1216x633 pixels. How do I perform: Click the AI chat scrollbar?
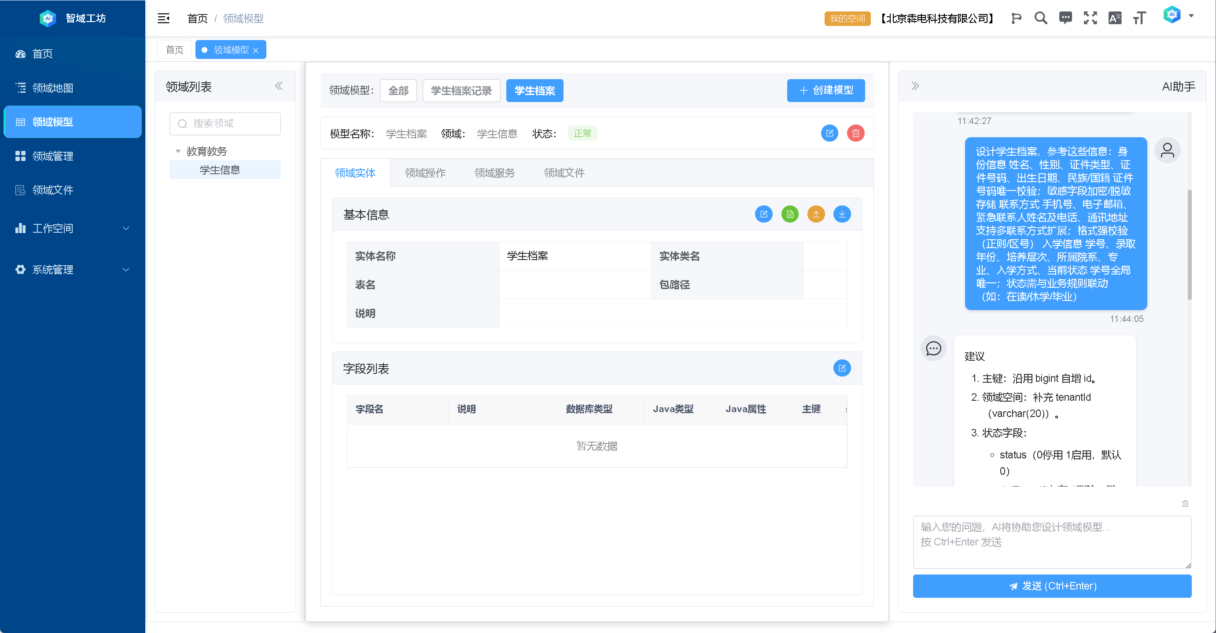[1189, 245]
